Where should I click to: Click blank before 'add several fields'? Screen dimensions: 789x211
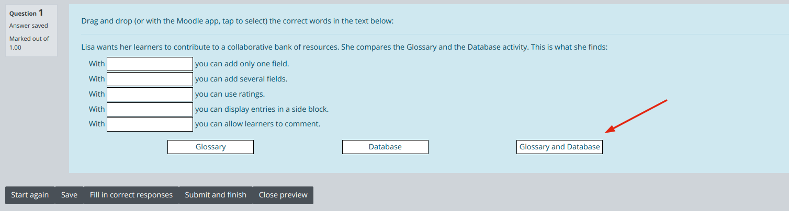click(150, 79)
